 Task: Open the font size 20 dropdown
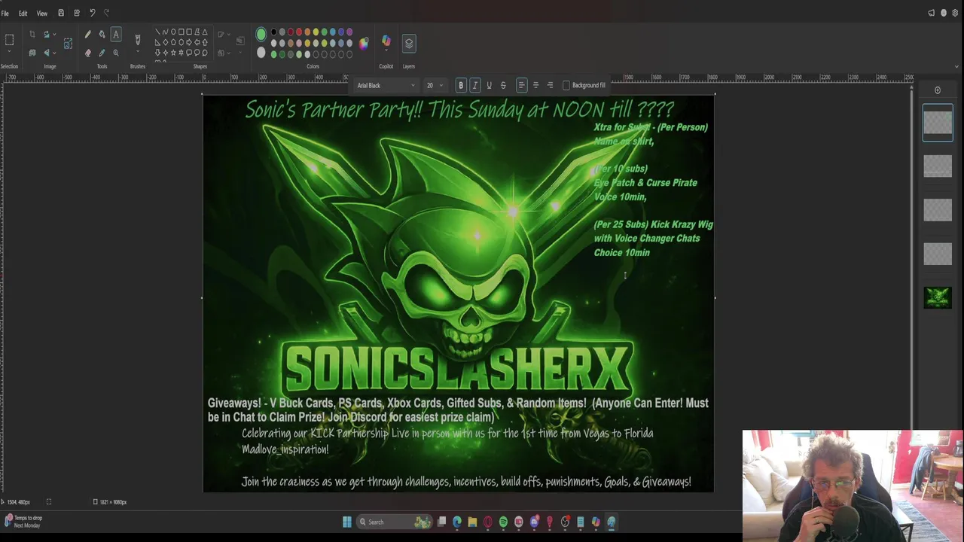[x=434, y=85]
